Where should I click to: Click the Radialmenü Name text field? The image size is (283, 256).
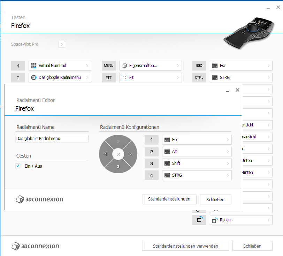(x=52, y=139)
